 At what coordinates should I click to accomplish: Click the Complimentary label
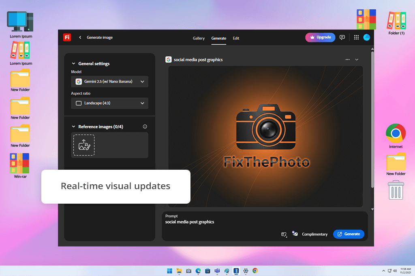point(314,234)
